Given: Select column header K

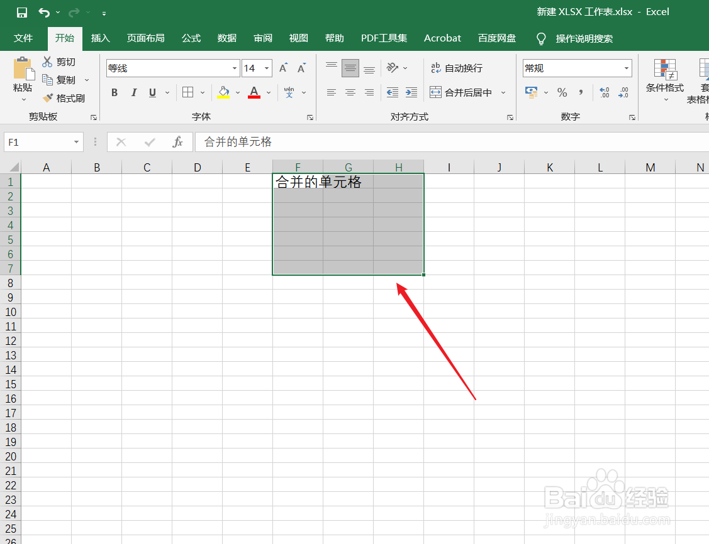Looking at the screenshot, I should tap(550, 168).
